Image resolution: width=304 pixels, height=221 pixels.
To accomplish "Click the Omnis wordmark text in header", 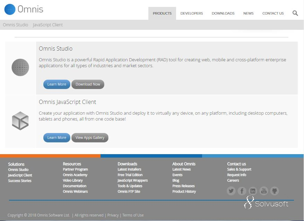I will point(31,9).
